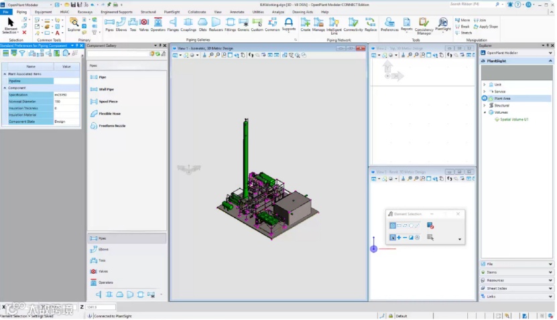Click the Break manipulation button
Viewport: 557px width, 320px height.
tap(462, 27)
